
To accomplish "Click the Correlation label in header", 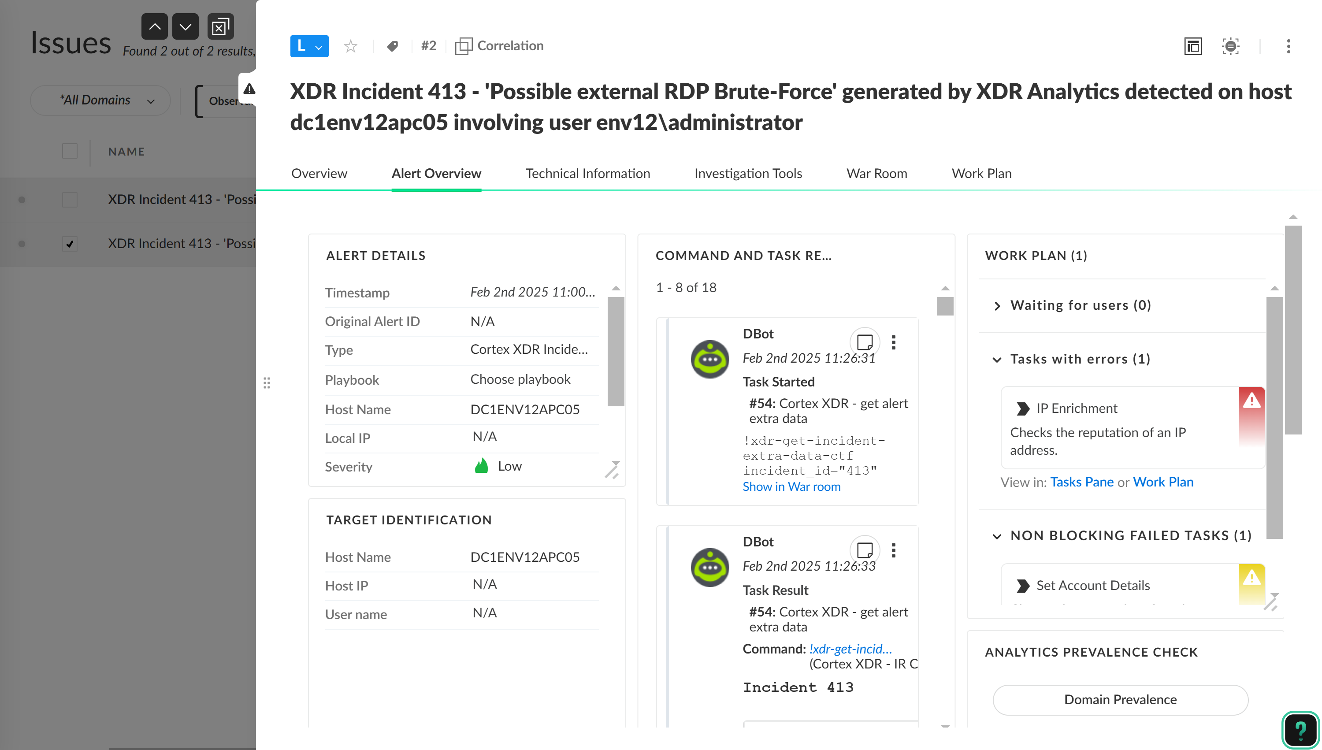I will pyautogui.click(x=510, y=46).
